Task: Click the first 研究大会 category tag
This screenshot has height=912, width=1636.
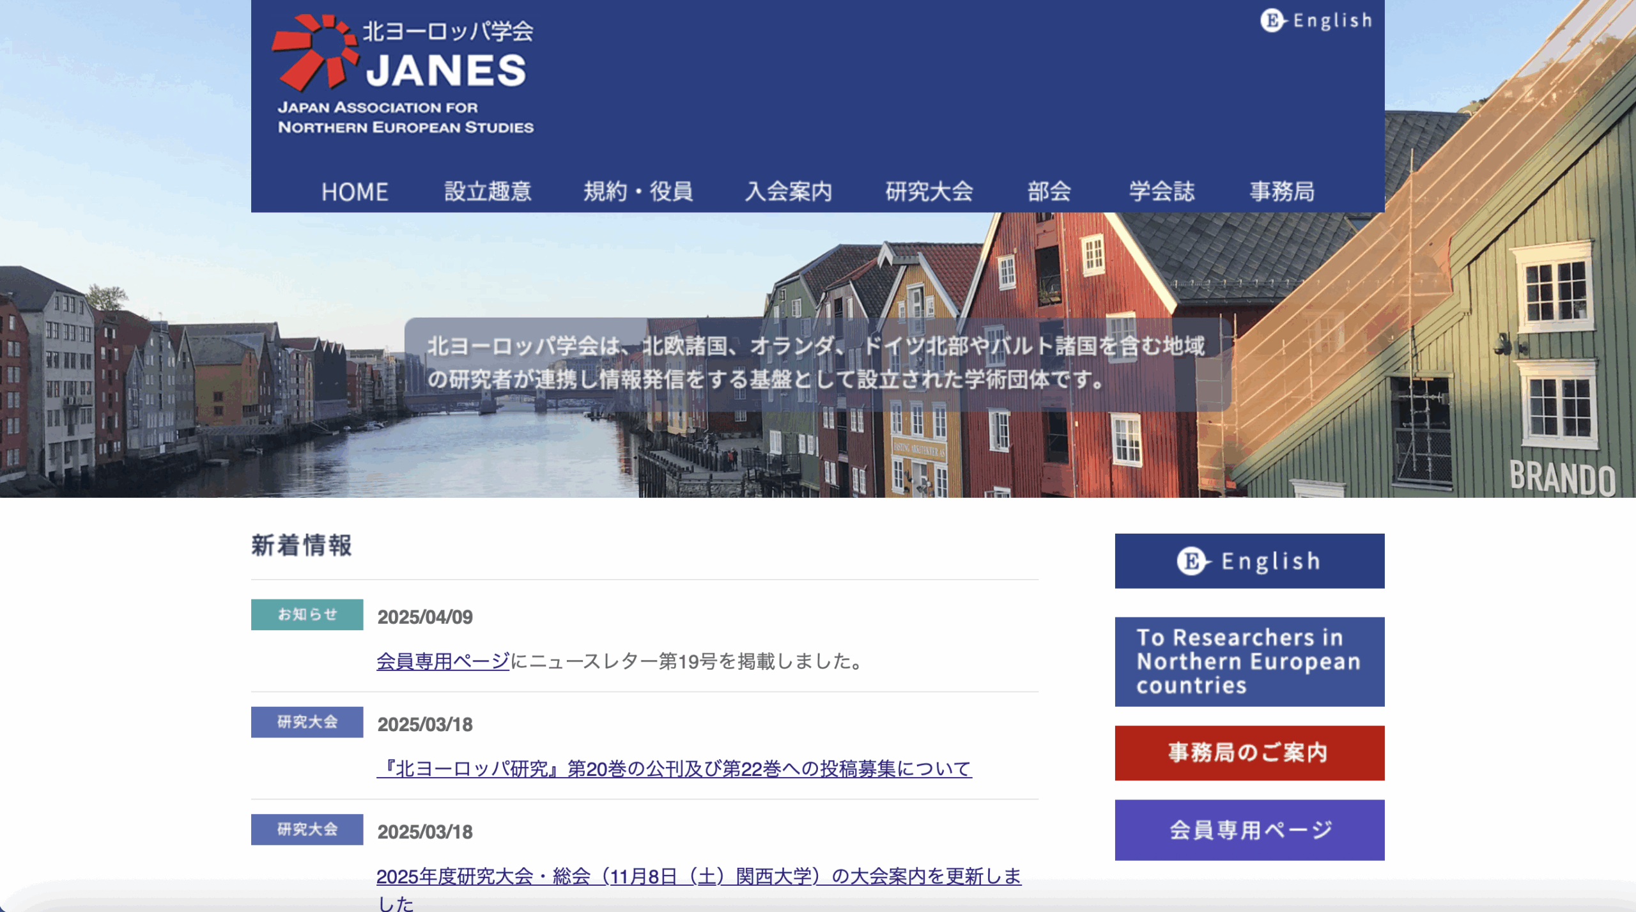Action: (x=307, y=722)
